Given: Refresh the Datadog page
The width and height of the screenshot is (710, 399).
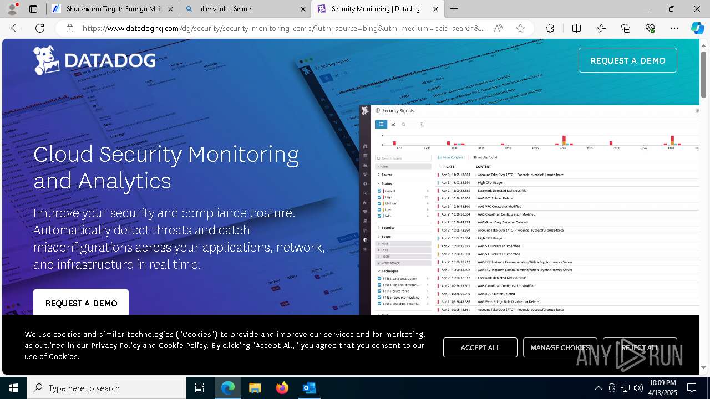Looking at the screenshot, I should pyautogui.click(x=40, y=28).
